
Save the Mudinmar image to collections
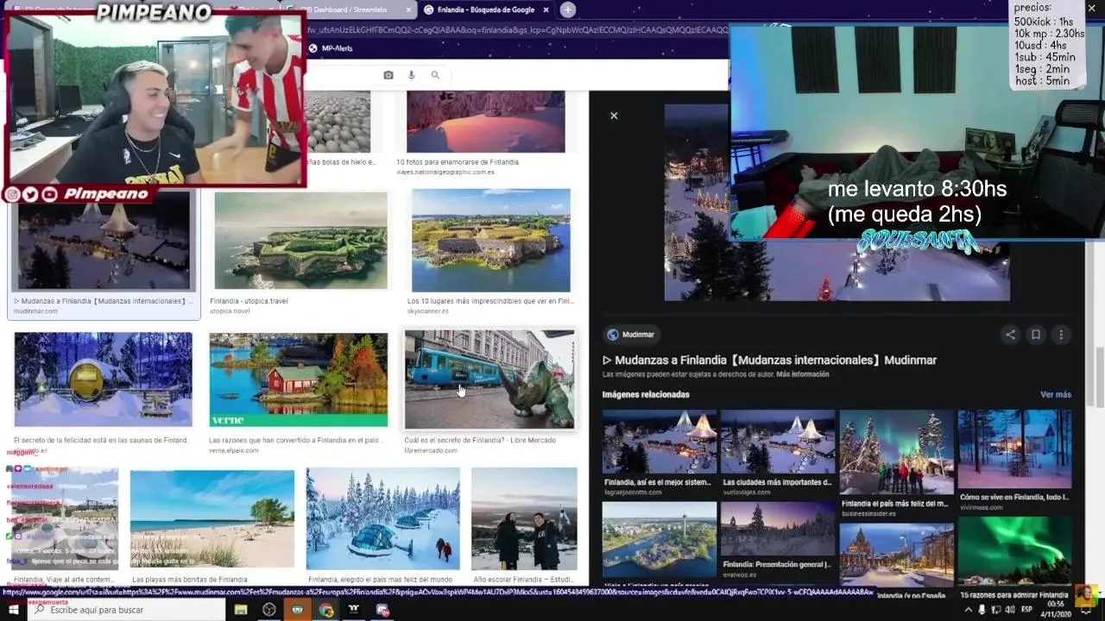pyautogui.click(x=1036, y=335)
